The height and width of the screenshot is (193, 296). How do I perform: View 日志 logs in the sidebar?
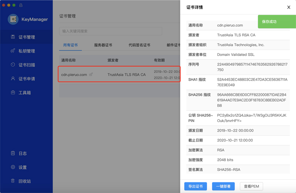point(22,153)
